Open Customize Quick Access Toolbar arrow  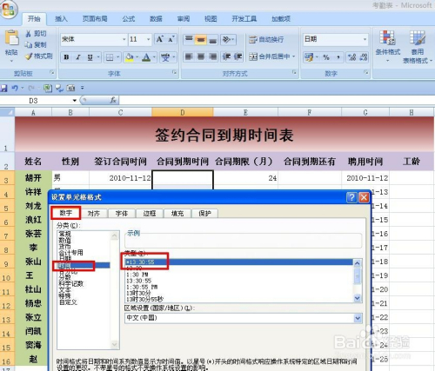pyautogui.click(x=83, y=88)
